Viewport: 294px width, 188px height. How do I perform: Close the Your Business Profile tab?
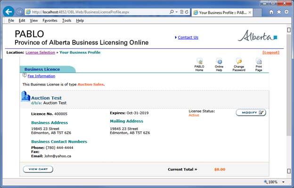[x=250, y=12]
